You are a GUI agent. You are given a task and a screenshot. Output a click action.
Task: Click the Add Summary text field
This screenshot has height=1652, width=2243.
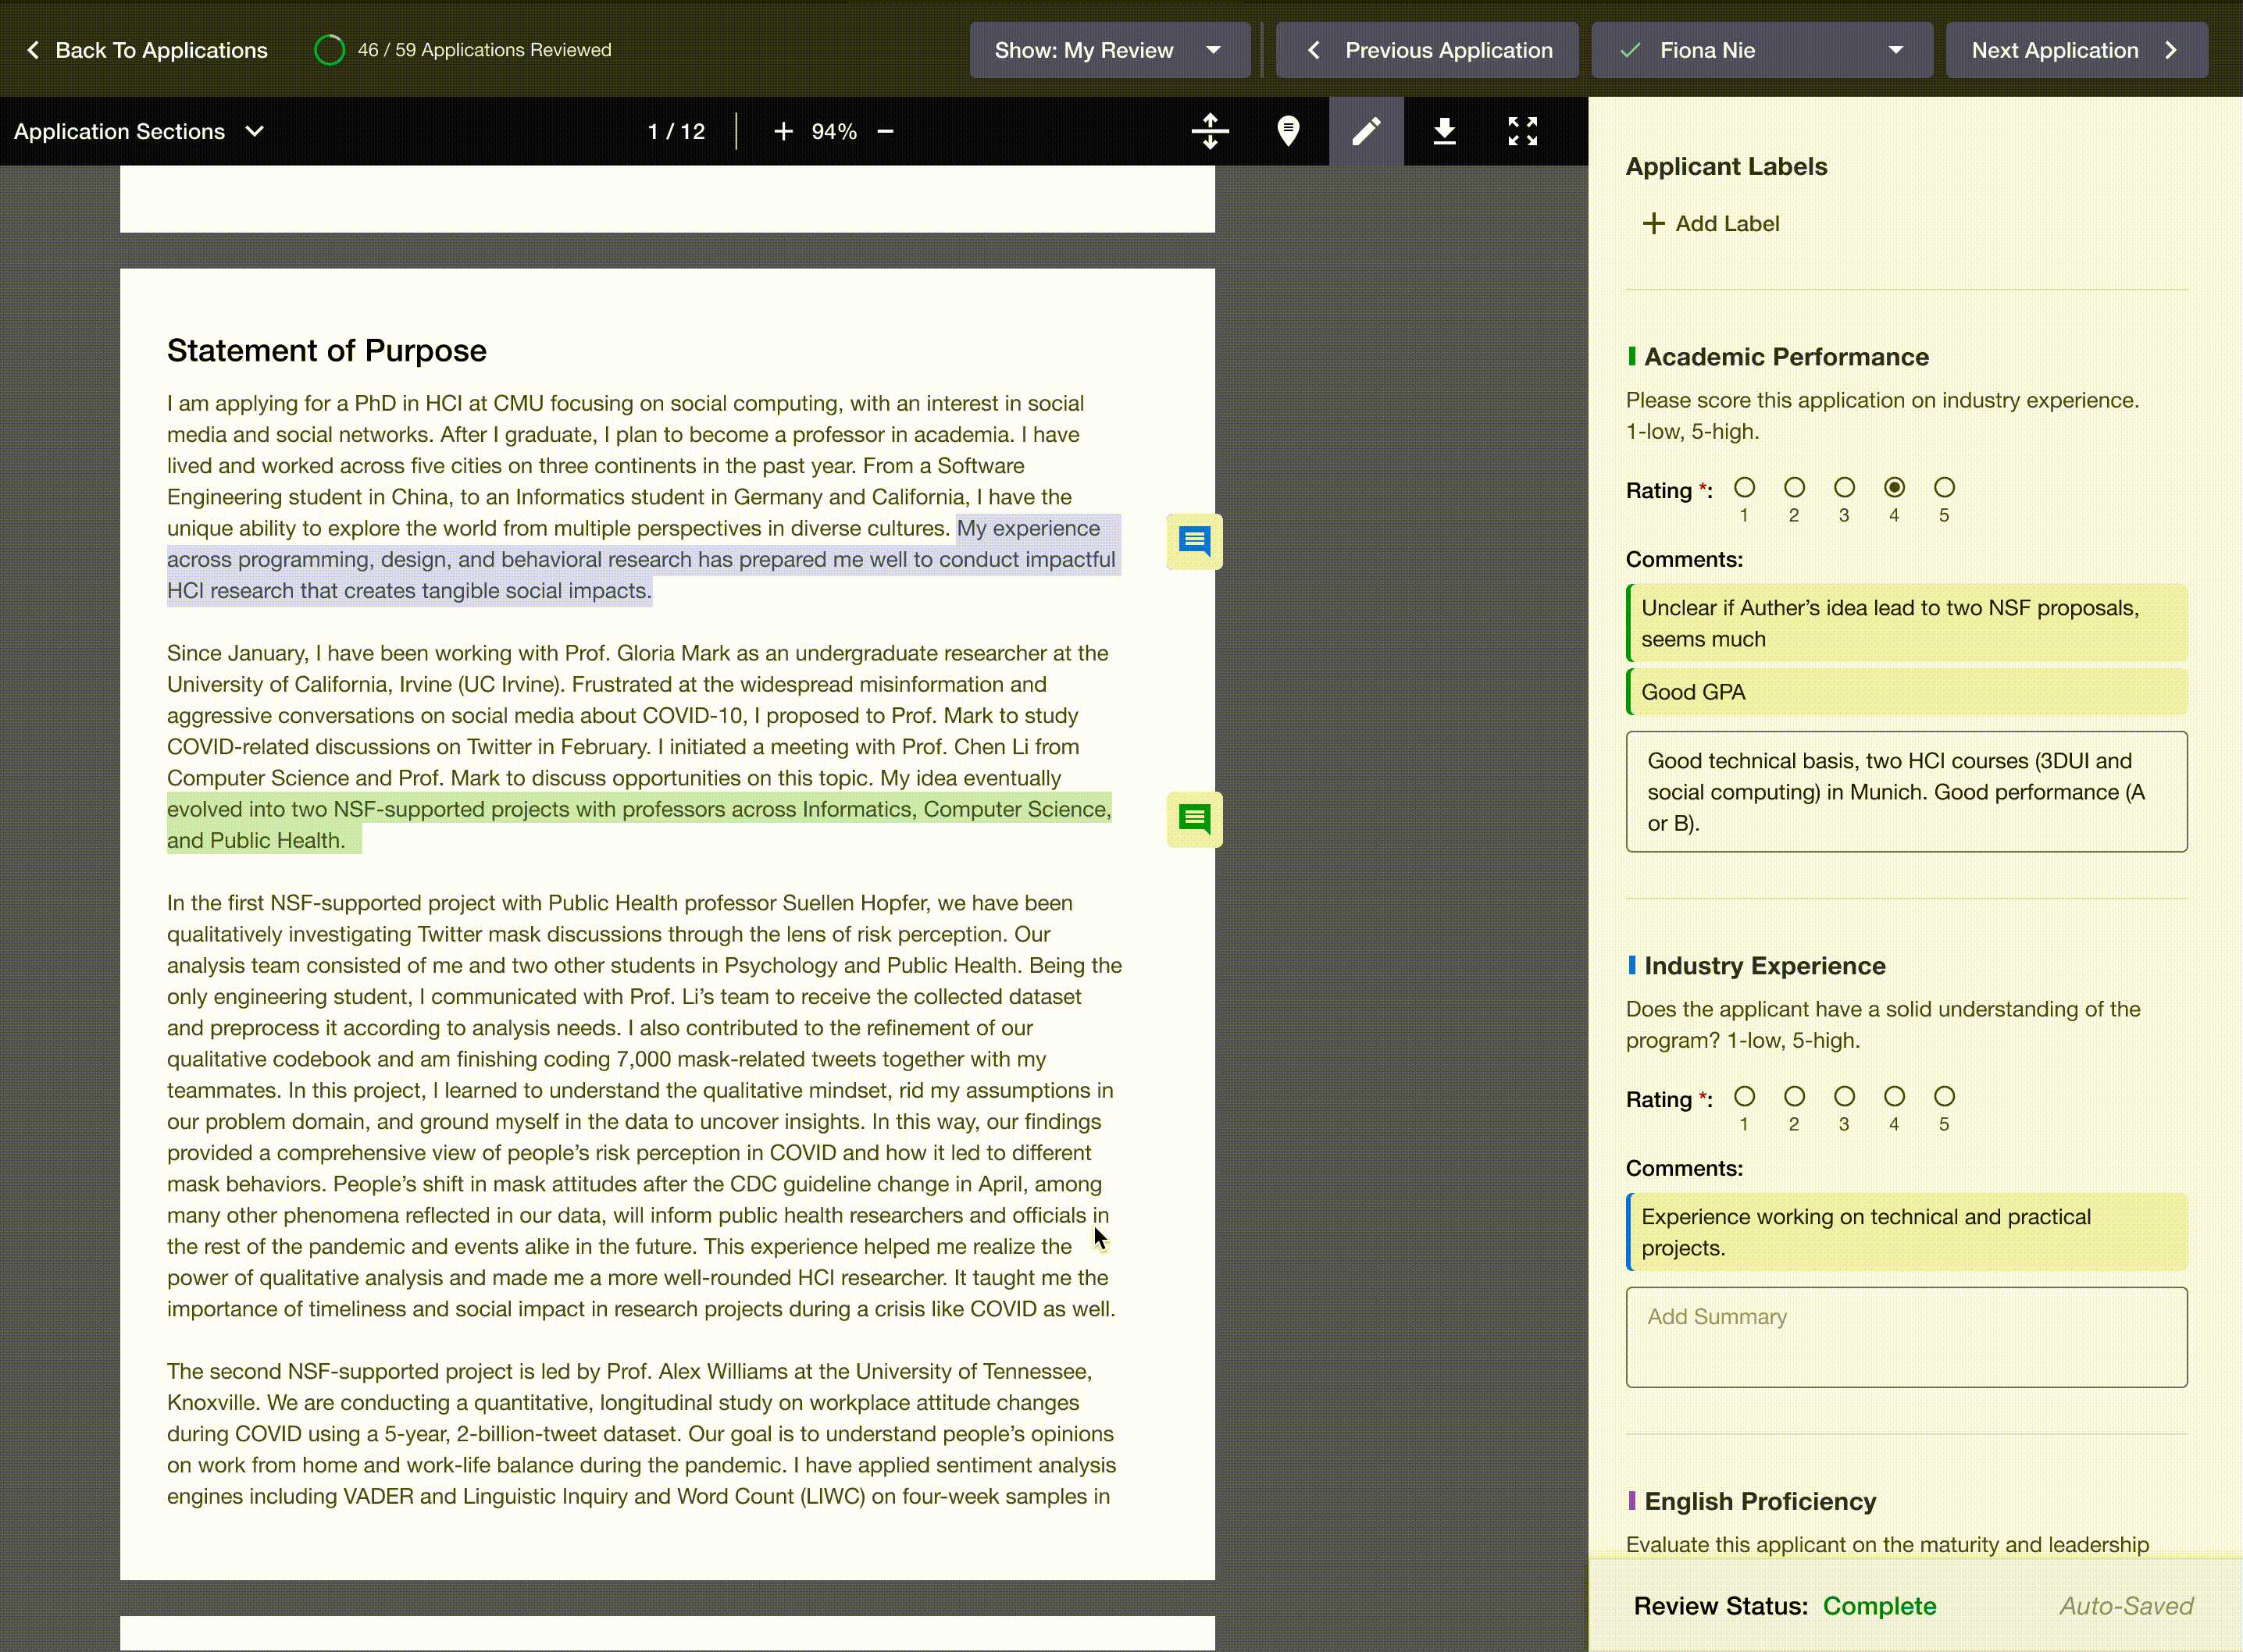pyautogui.click(x=1905, y=1336)
